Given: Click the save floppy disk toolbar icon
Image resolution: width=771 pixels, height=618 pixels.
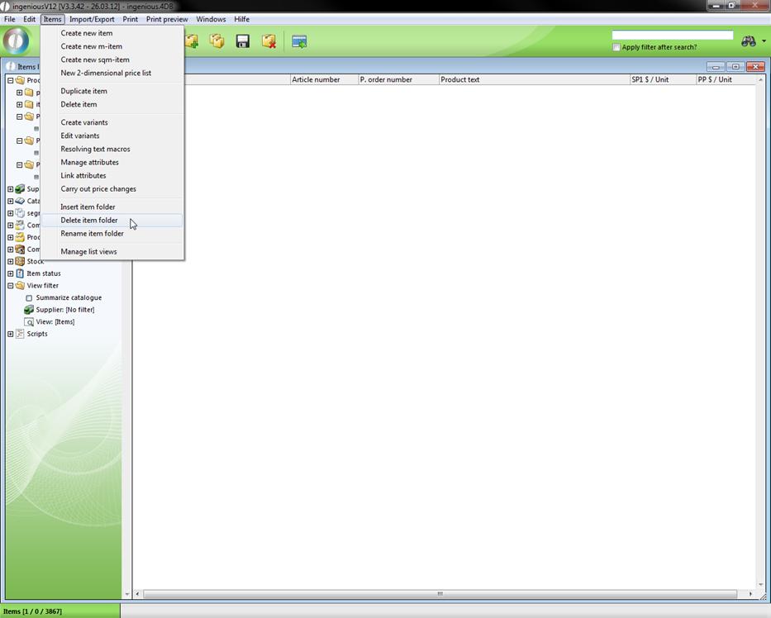Looking at the screenshot, I should (242, 41).
